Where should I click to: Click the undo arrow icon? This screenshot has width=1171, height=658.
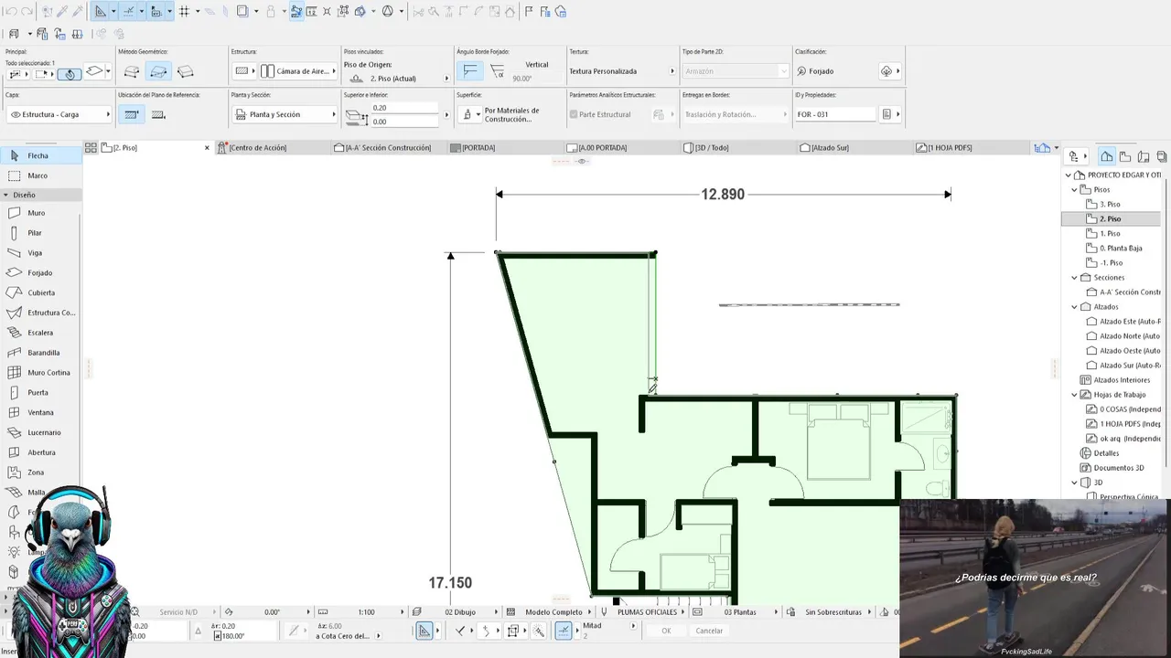click(x=11, y=12)
